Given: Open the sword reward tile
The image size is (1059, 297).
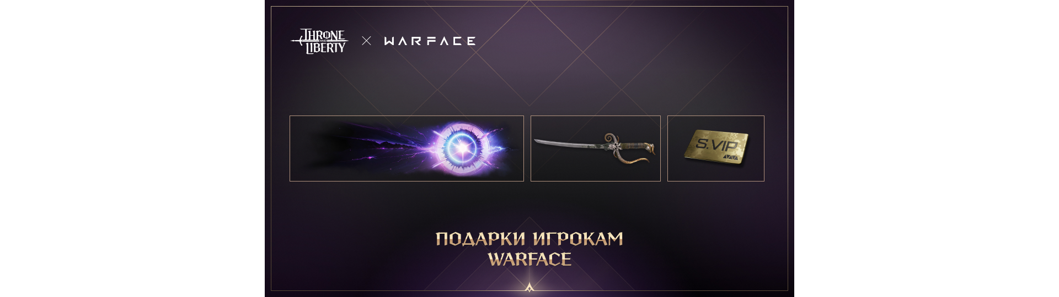Looking at the screenshot, I should click(596, 148).
